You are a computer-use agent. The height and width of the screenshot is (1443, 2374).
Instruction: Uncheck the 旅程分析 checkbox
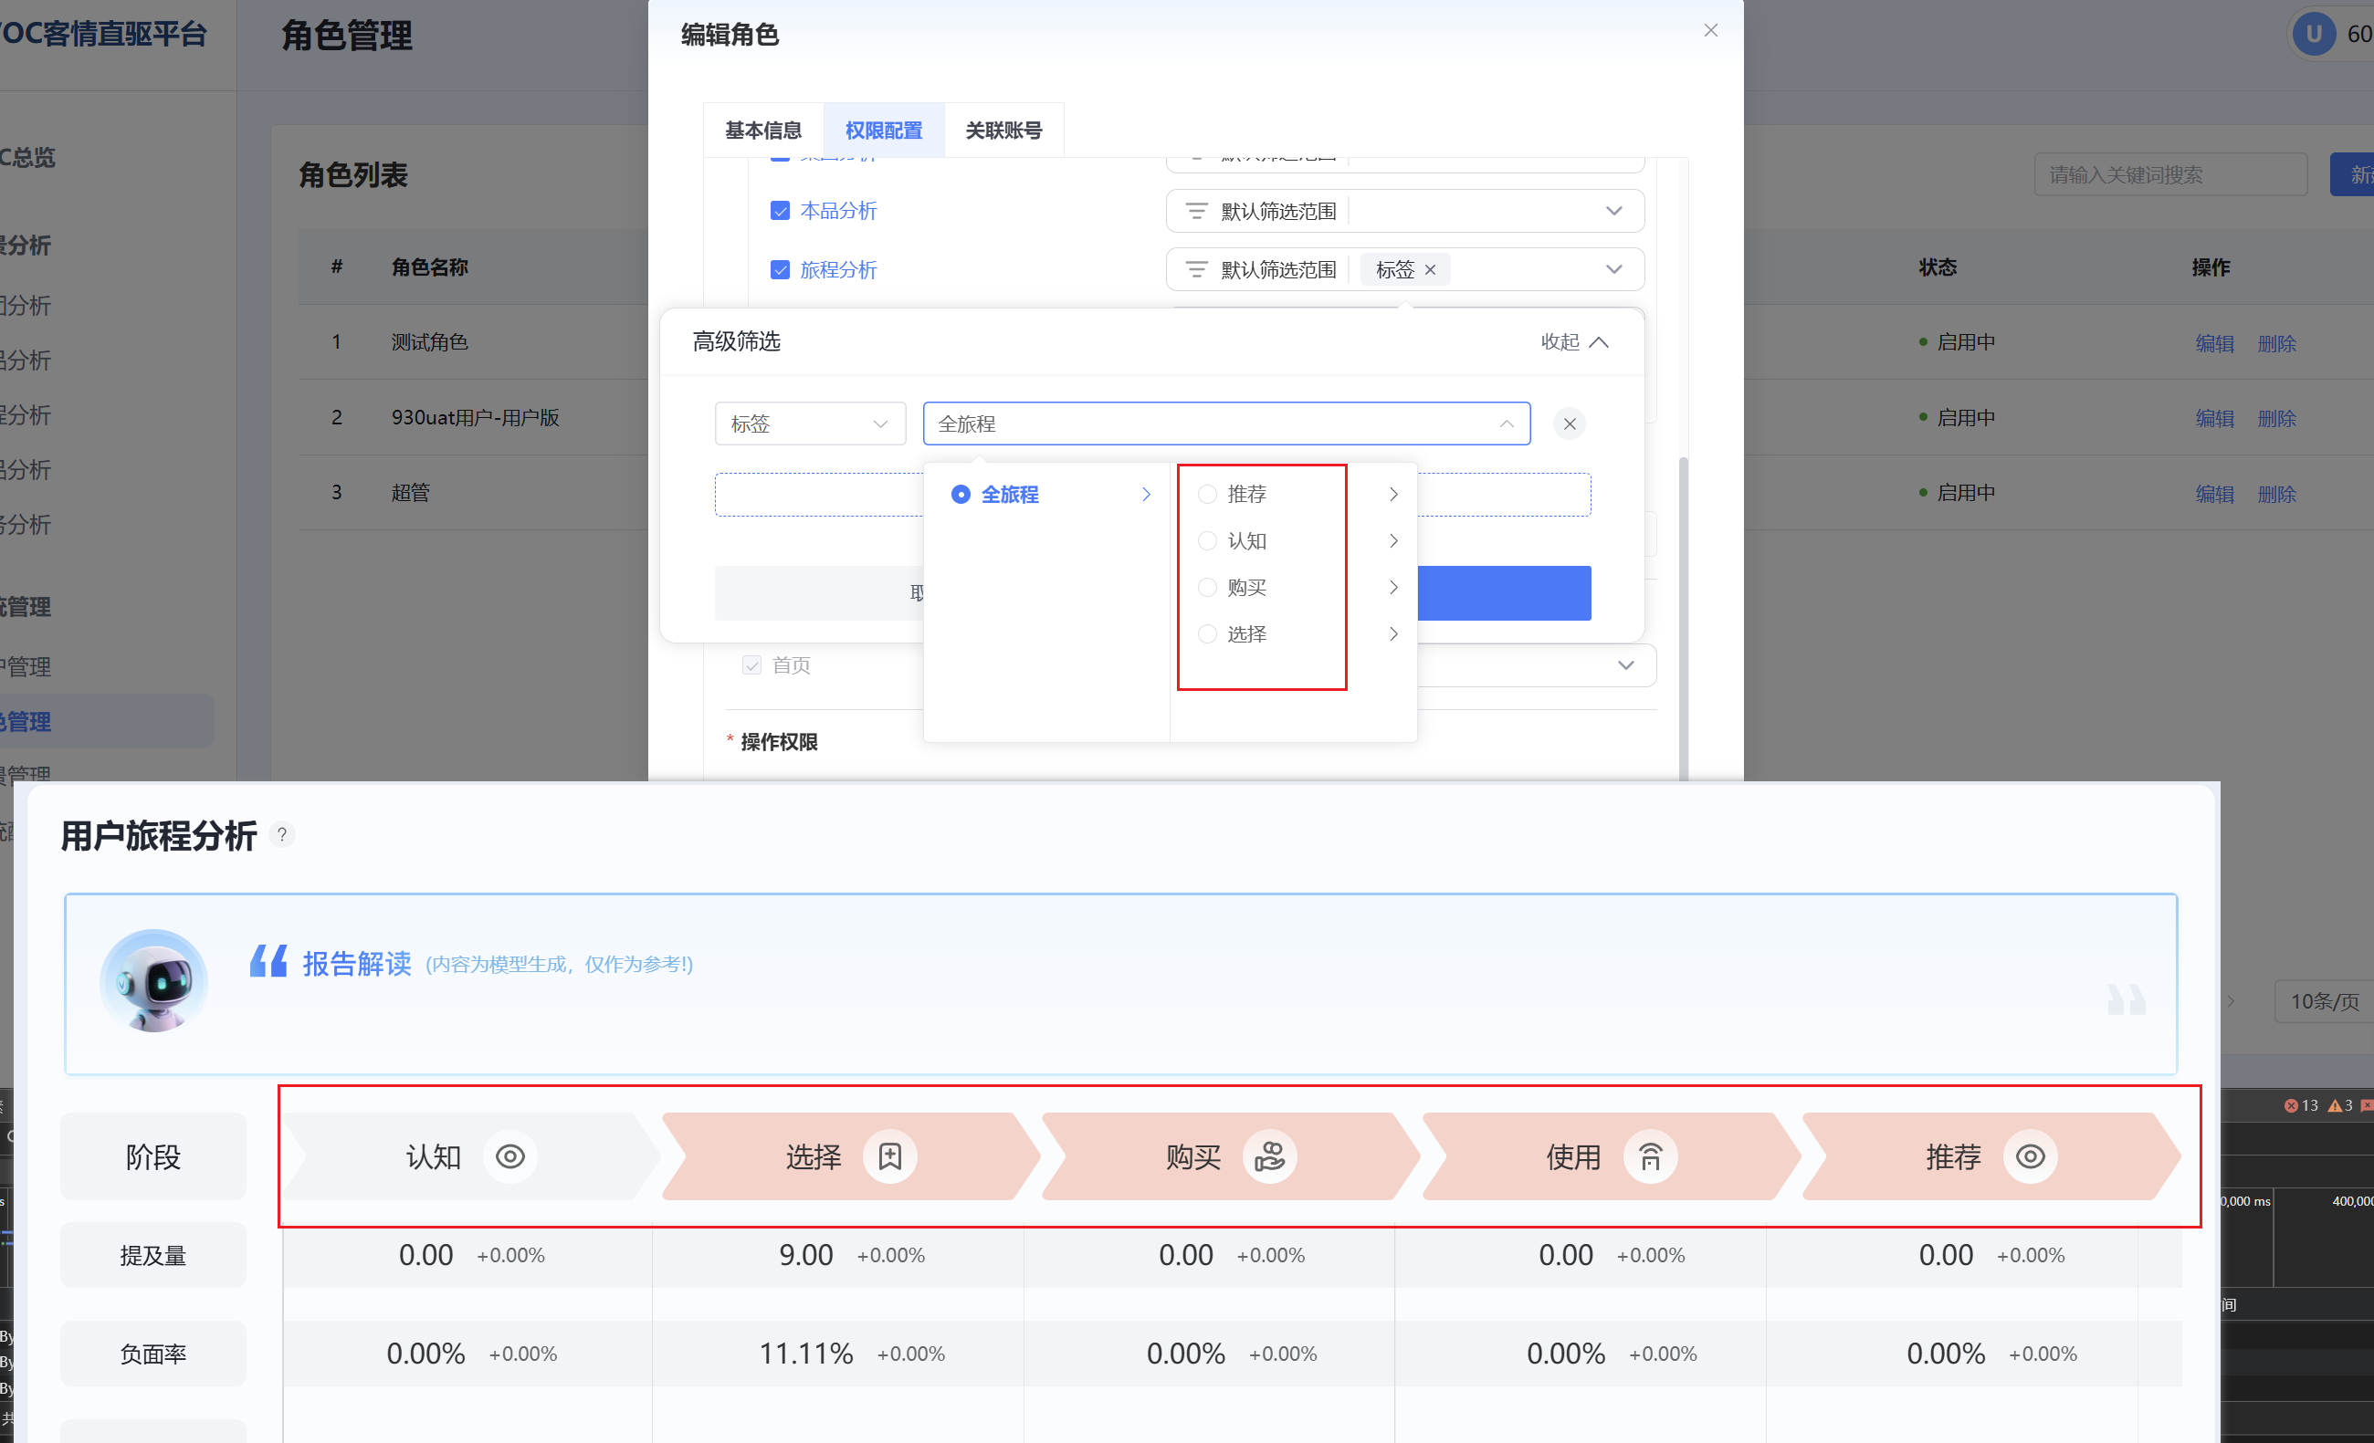[x=780, y=270]
